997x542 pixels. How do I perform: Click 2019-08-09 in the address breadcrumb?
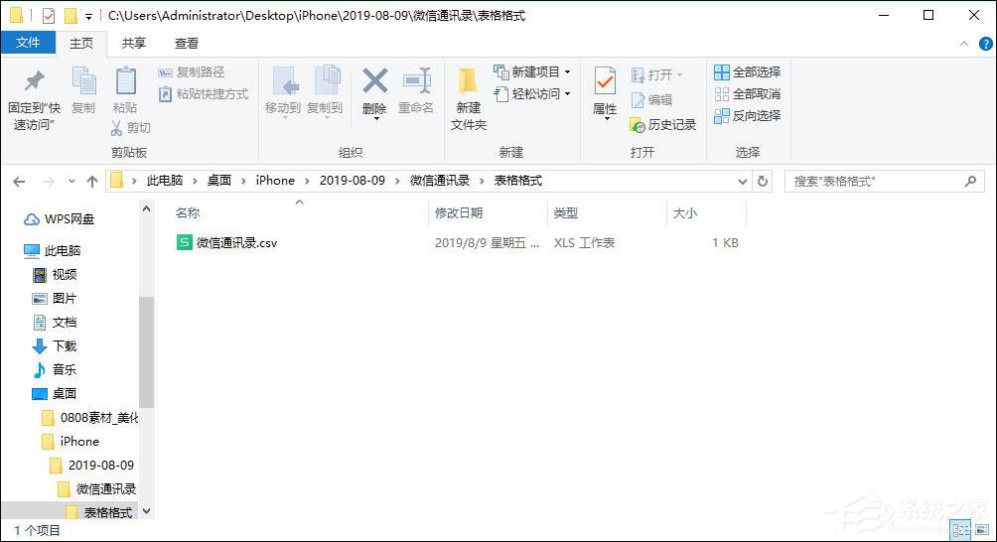(x=353, y=181)
